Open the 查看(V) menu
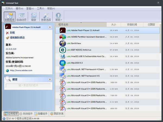 [x=30, y=8]
